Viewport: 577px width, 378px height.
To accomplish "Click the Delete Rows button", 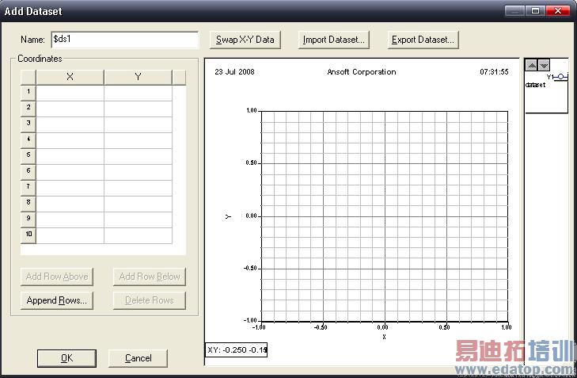I will [x=150, y=300].
